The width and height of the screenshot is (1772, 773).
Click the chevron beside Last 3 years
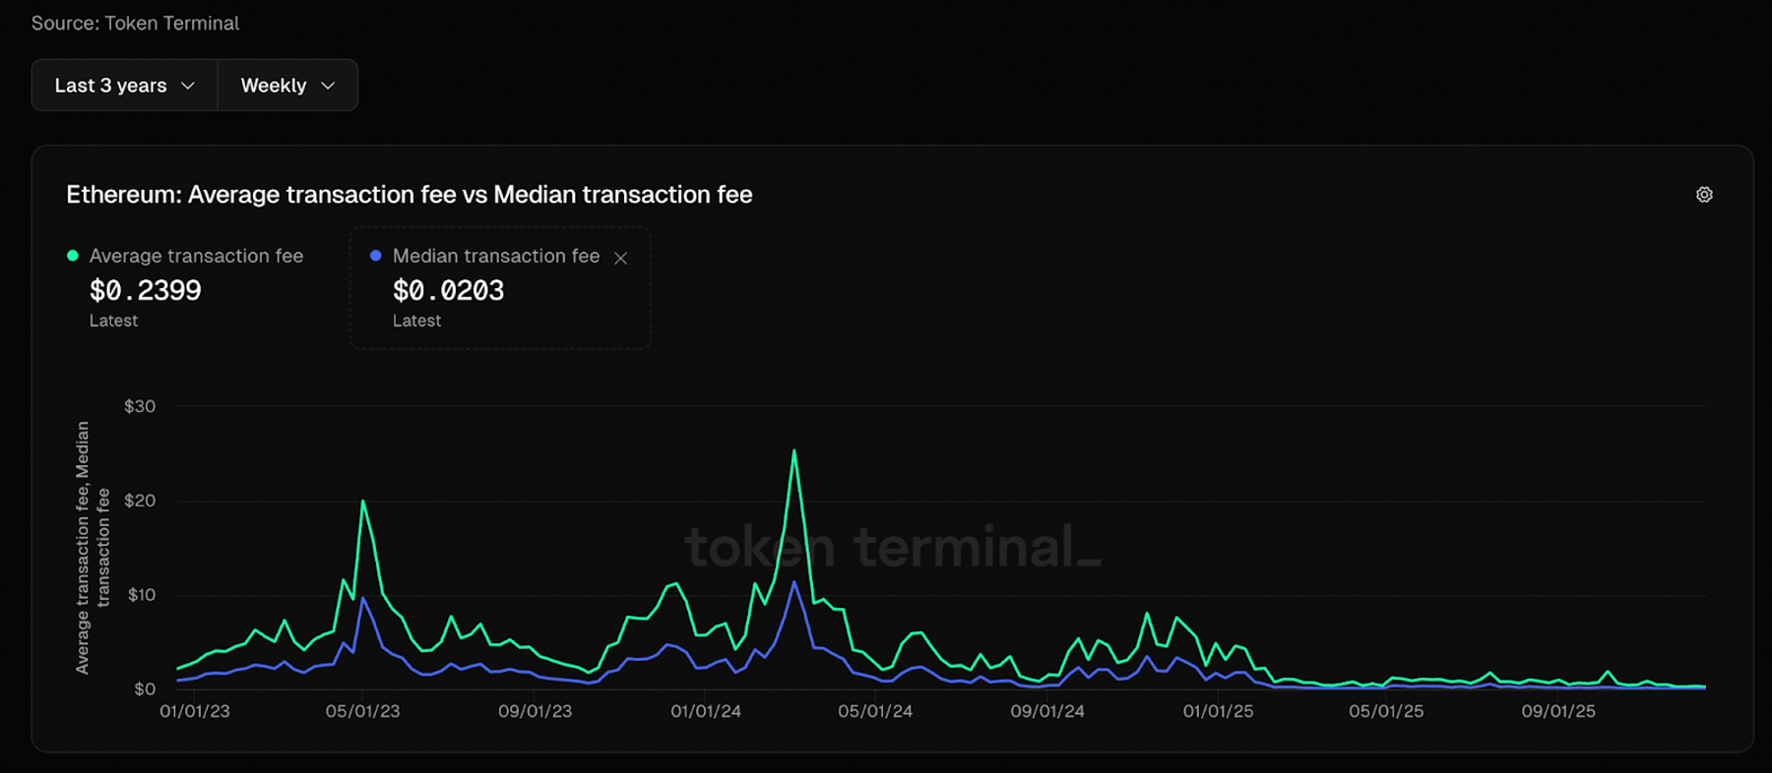[188, 86]
